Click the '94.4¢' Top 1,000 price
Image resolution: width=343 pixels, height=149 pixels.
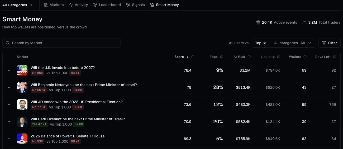click(x=75, y=73)
